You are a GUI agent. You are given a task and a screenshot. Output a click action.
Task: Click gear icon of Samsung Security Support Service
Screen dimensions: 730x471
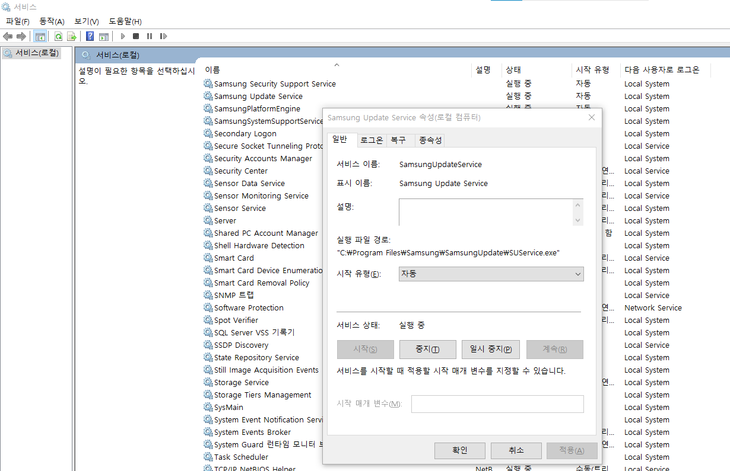tap(208, 84)
